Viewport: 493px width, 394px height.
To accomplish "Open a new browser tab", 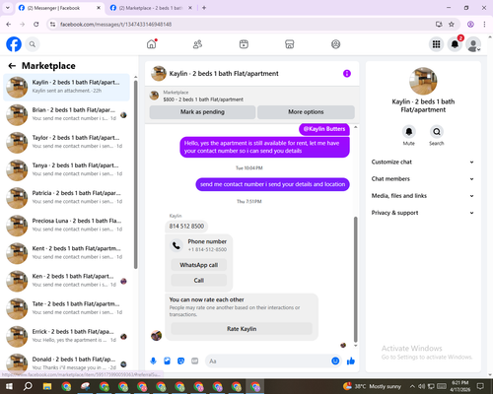I will pos(204,8).
